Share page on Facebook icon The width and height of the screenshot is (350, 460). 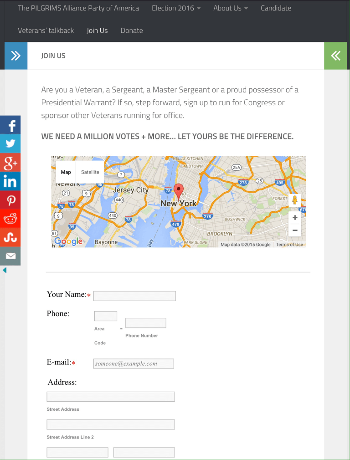click(10, 125)
